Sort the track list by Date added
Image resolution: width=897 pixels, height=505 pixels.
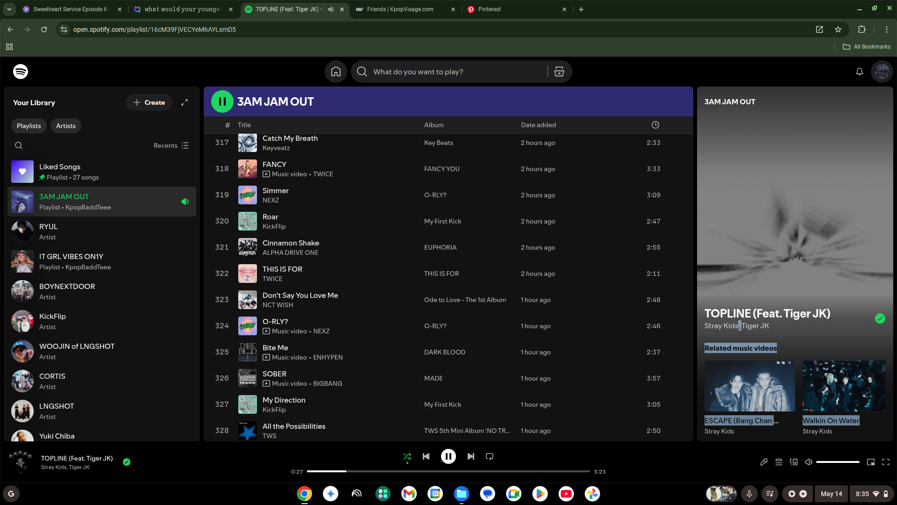(x=539, y=125)
